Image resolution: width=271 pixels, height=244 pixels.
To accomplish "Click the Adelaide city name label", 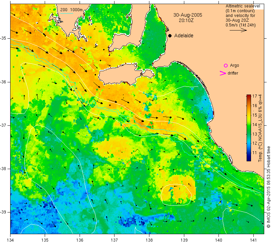I will (x=184, y=36).
